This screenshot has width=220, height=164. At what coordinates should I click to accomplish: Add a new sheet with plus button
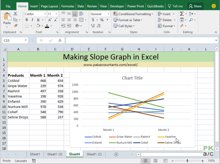[116, 154]
